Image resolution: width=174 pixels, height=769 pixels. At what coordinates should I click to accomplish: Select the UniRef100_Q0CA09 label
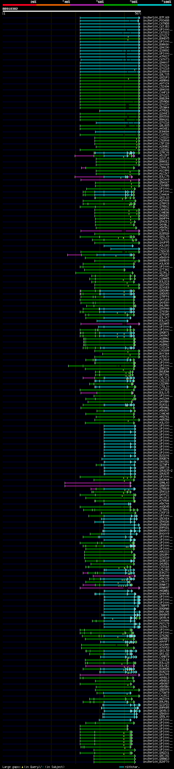[156, 180]
